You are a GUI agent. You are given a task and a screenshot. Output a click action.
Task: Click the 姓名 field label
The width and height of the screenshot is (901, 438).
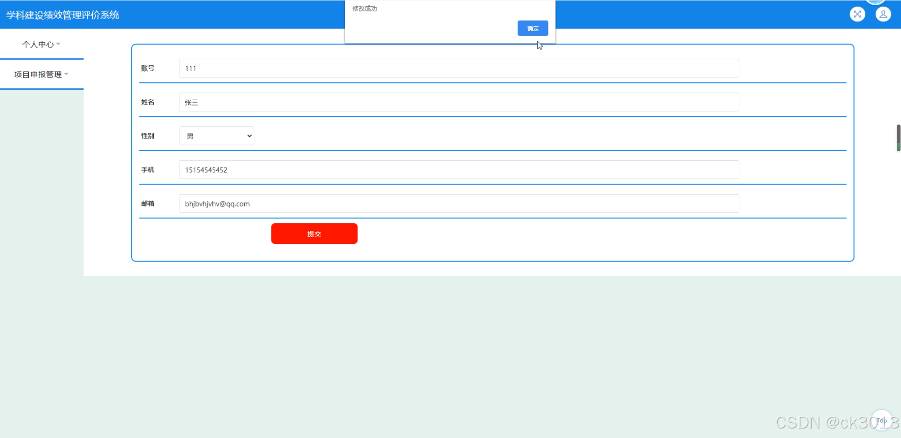[x=147, y=102]
